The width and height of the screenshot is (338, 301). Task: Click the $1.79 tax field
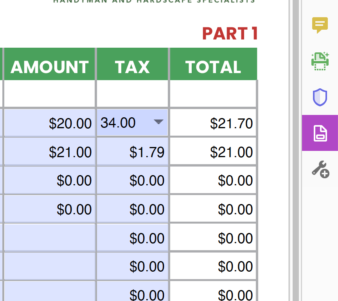tap(133, 152)
